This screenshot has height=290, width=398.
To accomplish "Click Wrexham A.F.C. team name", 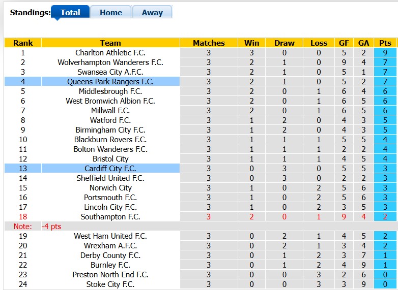I will click(x=110, y=246).
